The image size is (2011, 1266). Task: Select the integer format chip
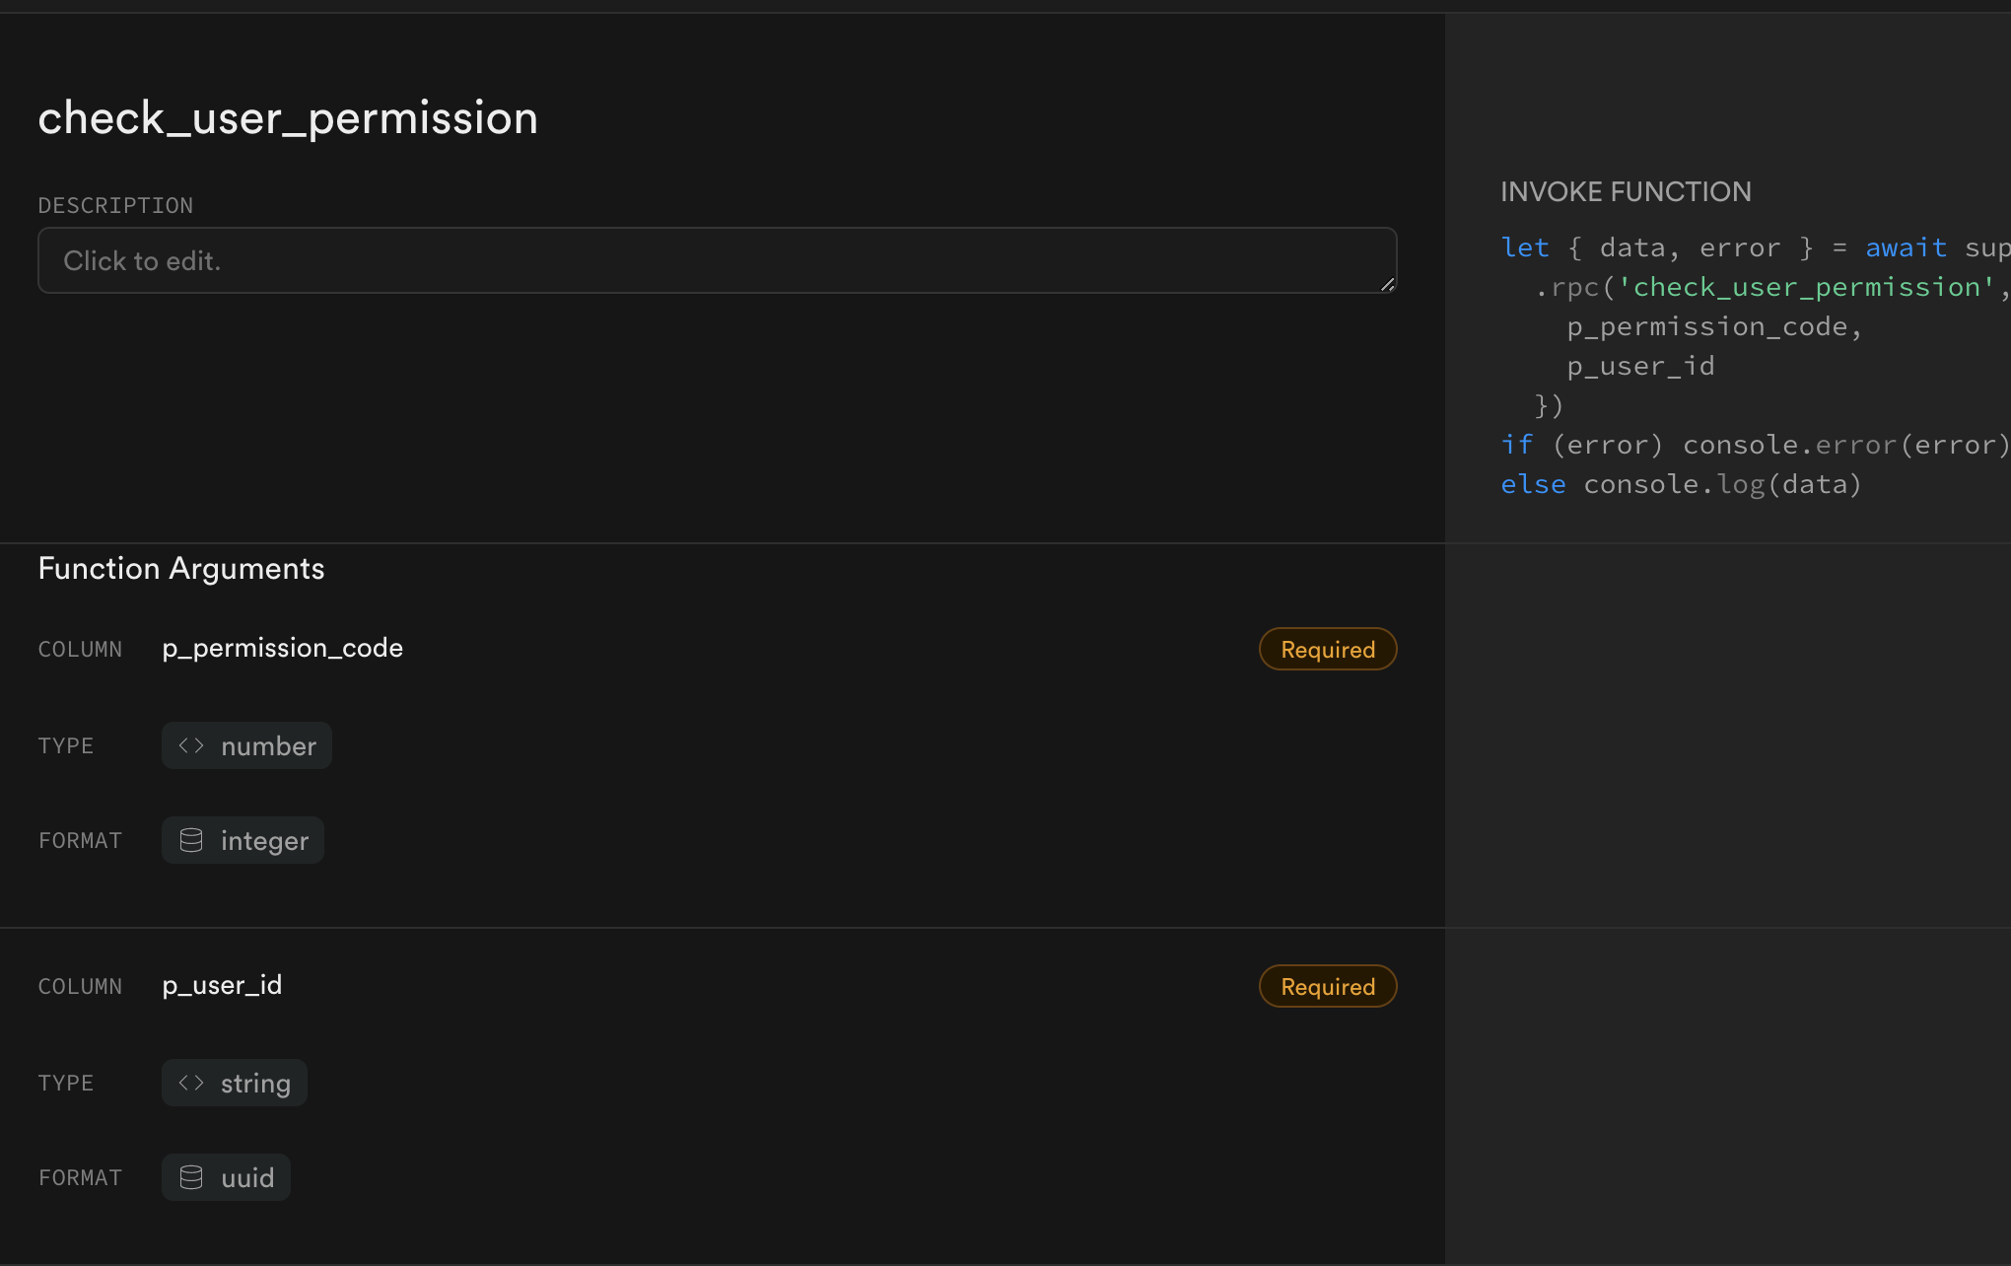click(243, 840)
